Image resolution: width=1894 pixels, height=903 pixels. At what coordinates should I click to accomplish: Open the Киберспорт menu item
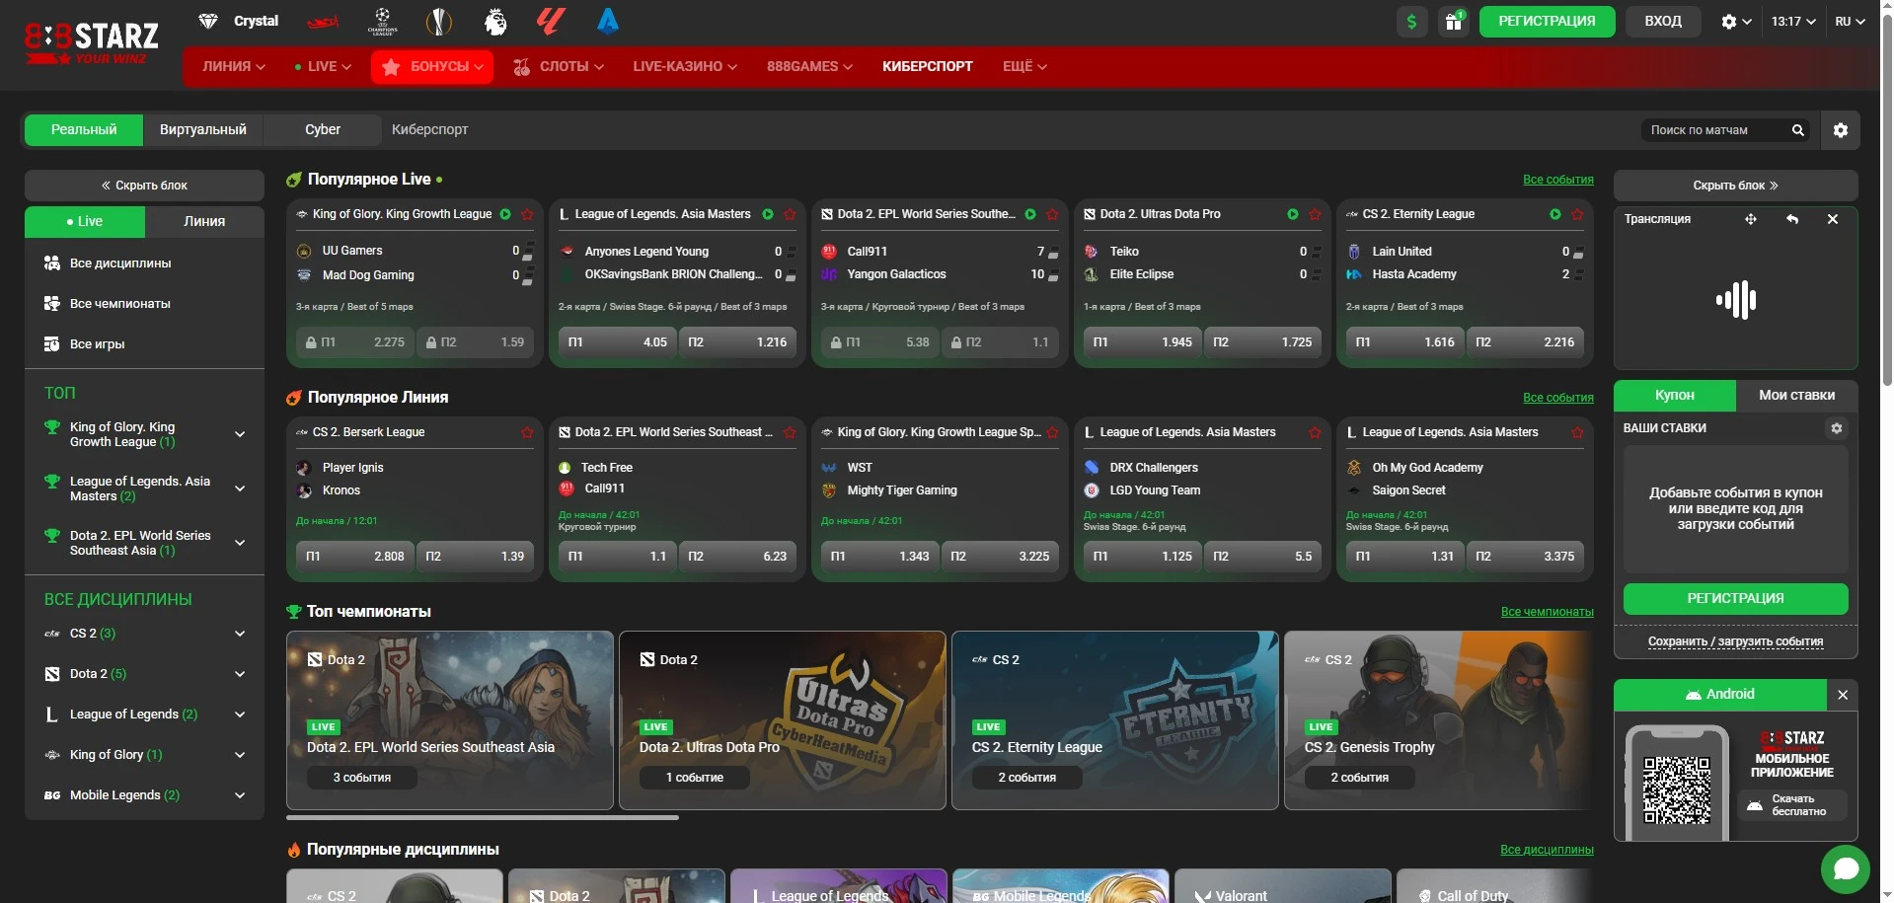click(x=927, y=66)
